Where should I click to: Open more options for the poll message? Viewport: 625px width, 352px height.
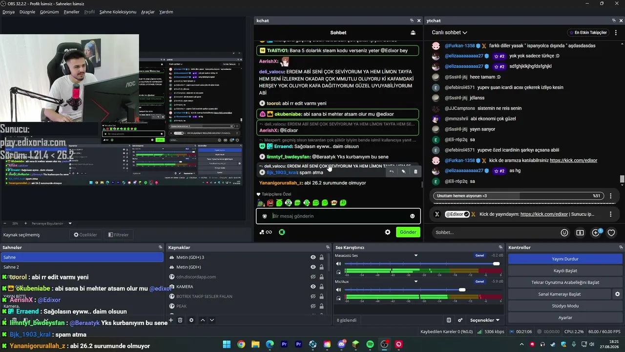pyautogui.click(x=610, y=196)
